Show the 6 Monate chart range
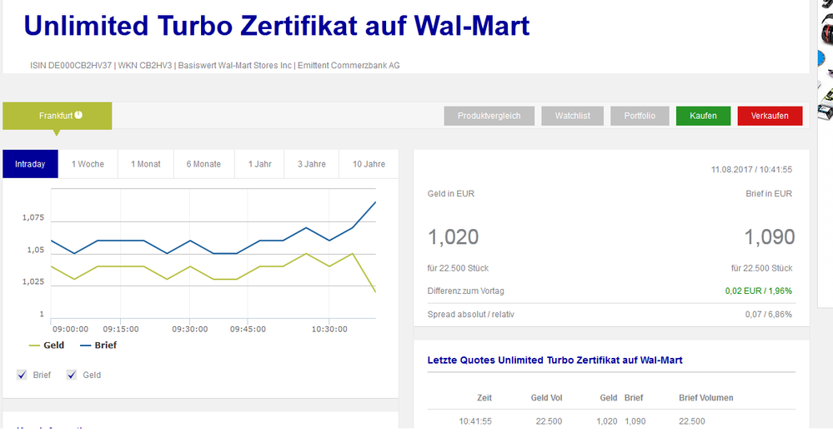This screenshot has width=833, height=447. coord(203,164)
